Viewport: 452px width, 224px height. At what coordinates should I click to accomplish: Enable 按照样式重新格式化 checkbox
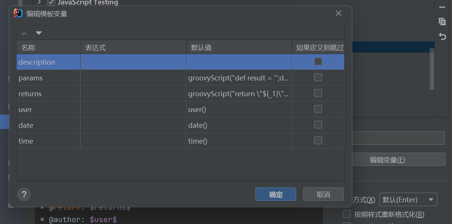[347, 214]
